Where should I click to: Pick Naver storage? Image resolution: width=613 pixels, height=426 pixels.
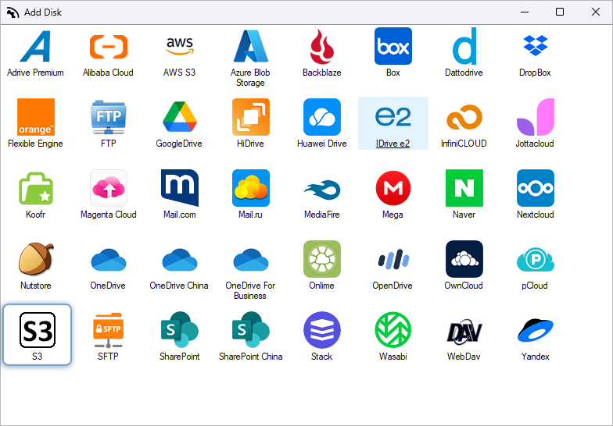pos(464,188)
